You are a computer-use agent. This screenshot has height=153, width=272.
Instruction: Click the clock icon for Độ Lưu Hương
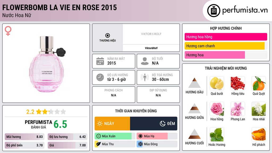pyautogui.click(x=100, y=77)
